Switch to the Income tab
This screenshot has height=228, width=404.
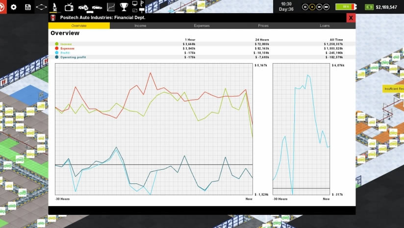[140, 25]
